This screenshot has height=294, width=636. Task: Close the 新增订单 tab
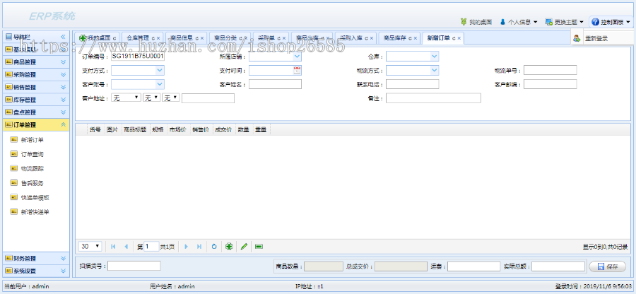click(x=459, y=38)
